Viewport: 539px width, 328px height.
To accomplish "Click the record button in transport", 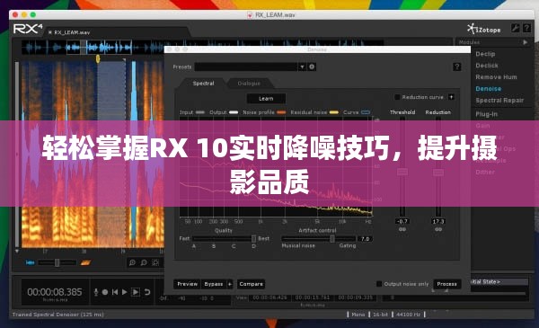I will click(105, 292).
